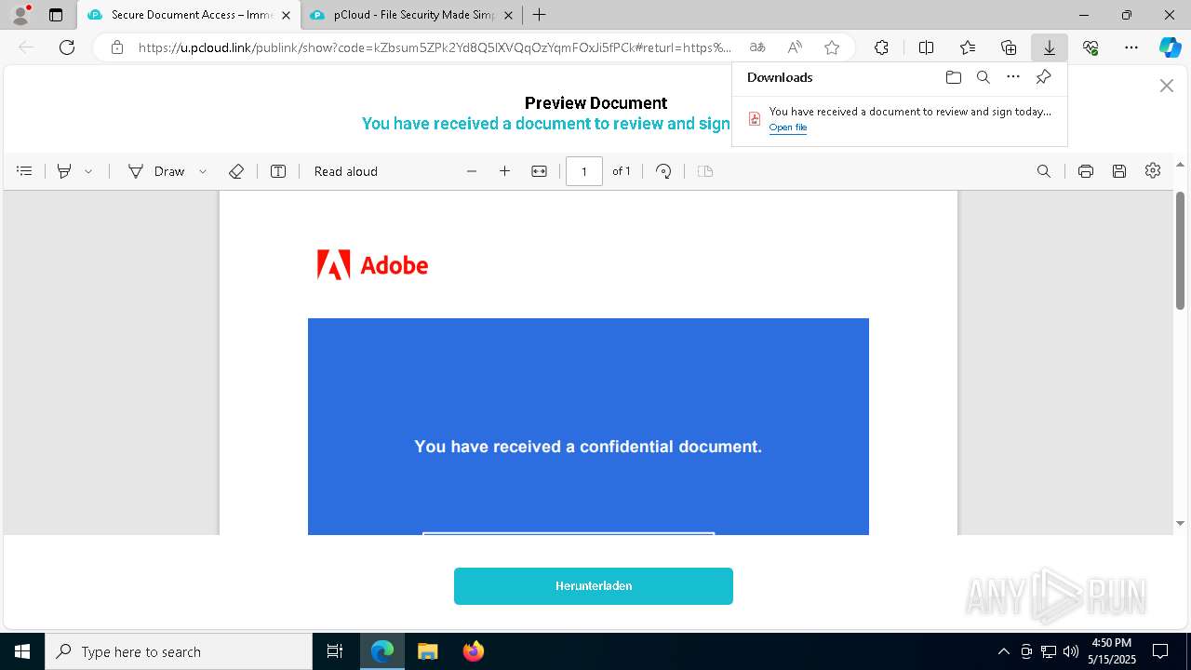Click the Adobe logo in document
The height and width of the screenshot is (670, 1191).
(x=372, y=265)
